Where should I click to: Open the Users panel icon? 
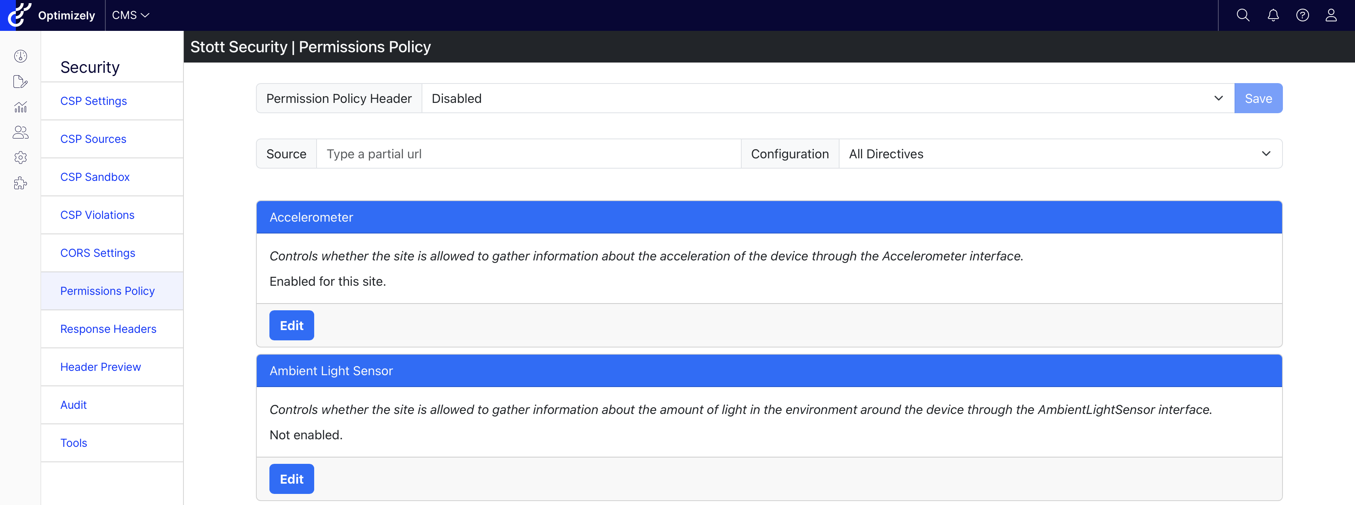20,132
